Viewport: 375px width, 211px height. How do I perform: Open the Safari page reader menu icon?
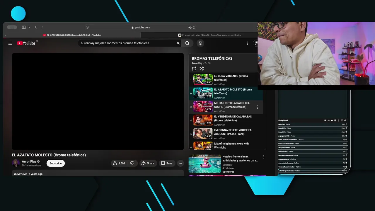pos(88,27)
